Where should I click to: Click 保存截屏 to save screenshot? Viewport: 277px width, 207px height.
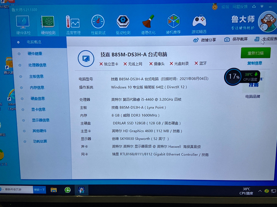(236, 40)
